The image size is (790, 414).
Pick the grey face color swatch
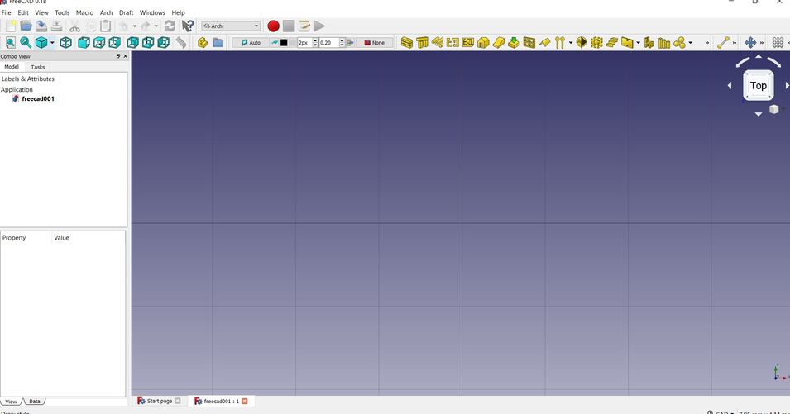tap(293, 43)
